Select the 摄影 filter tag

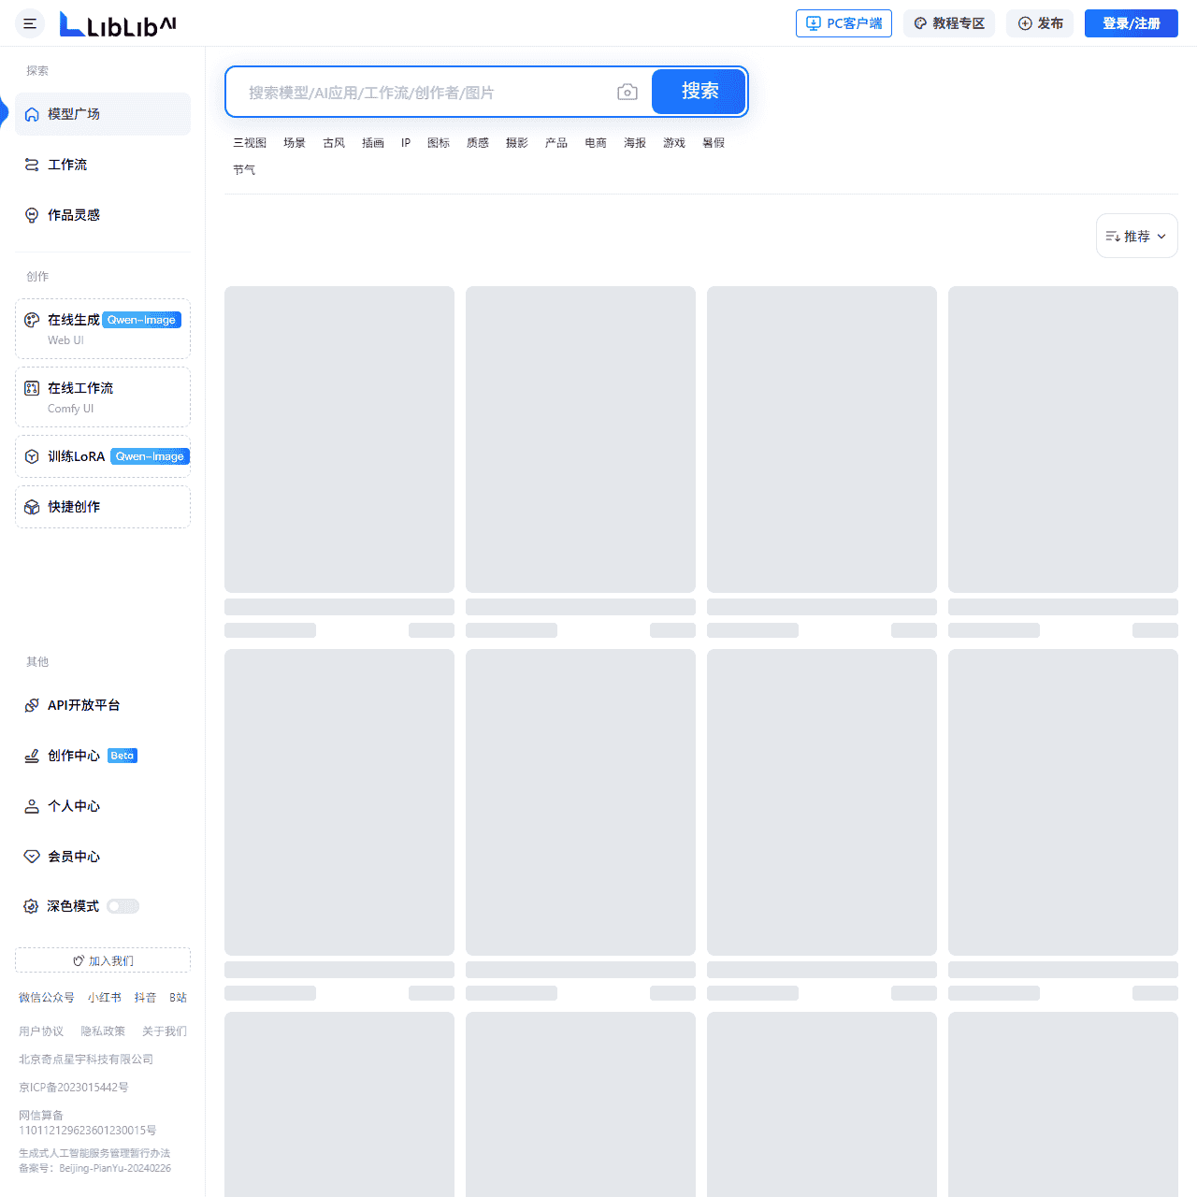click(x=516, y=142)
